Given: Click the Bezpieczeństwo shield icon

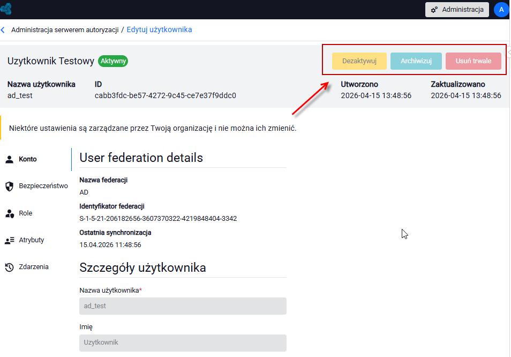Looking at the screenshot, I should 10,186.
